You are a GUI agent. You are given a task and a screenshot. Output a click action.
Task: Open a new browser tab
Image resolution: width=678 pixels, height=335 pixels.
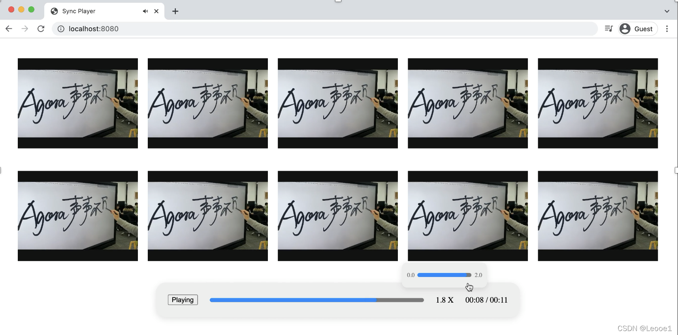(175, 11)
